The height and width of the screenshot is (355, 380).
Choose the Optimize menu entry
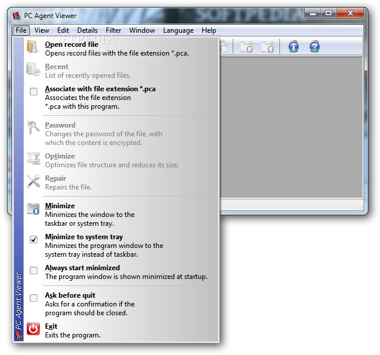pos(121,160)
